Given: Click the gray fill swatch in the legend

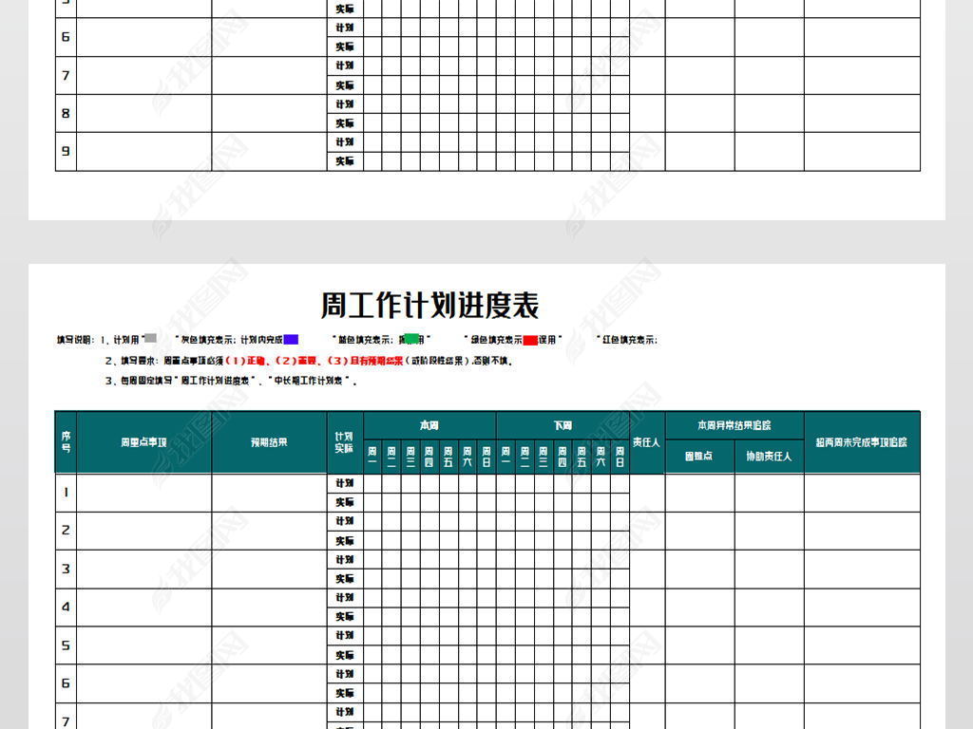Looking at the screenshot, I should coord(150,339).
